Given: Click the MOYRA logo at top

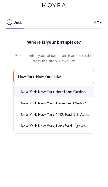Looking at the screenshot, I should [x=54, y=5].
